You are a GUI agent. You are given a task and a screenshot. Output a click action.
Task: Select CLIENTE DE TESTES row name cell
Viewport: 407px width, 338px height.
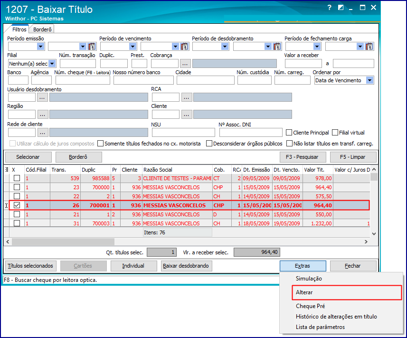pos(177,178)
